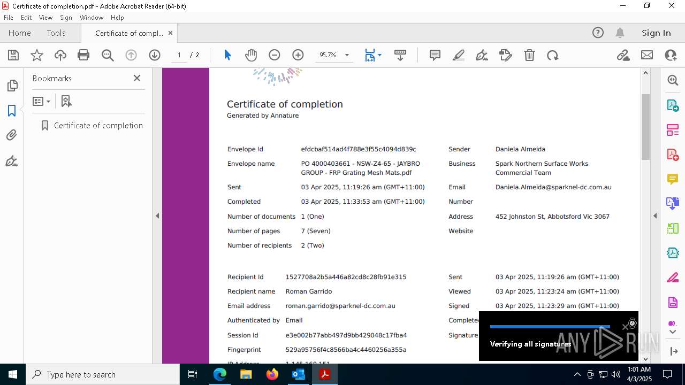685x385 pixels.
Task: Send file by email icon
Action: coord(647,55)
